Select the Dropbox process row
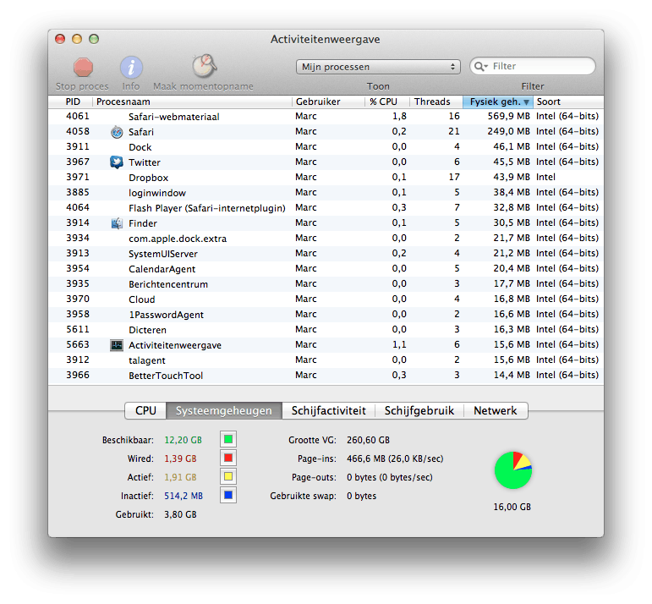The image size is (652, 604). coord(326,177)
